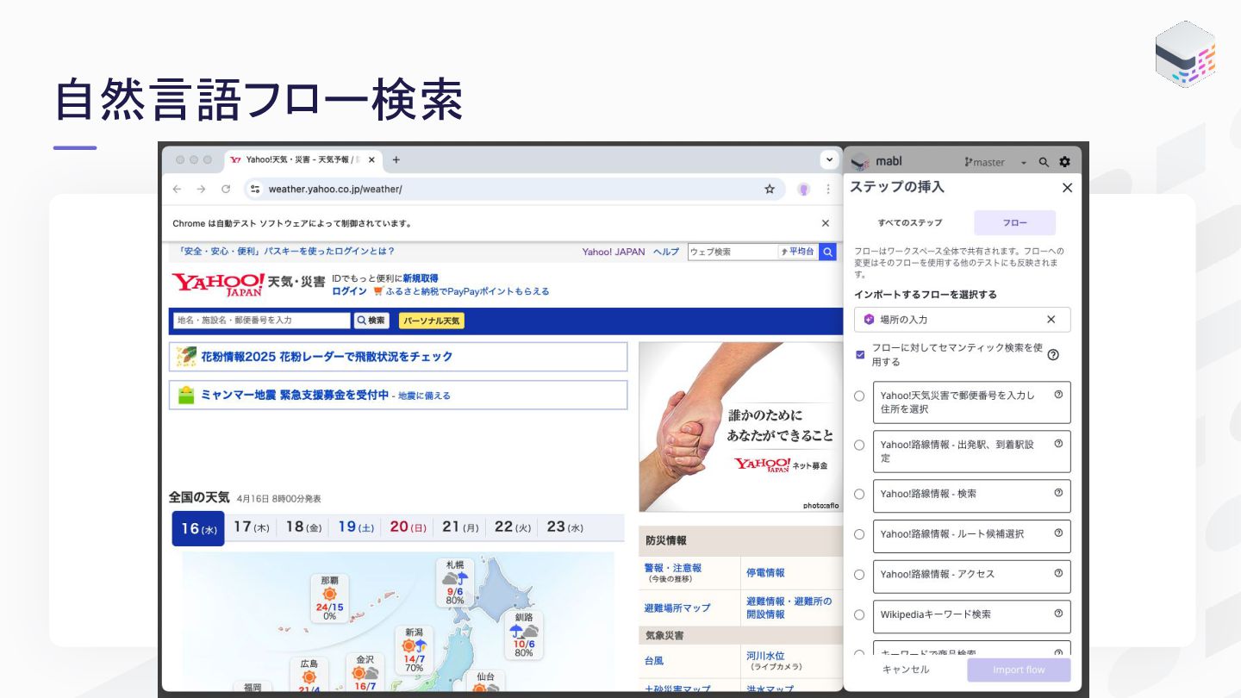1241x698 pixels.
Task: Click the Chrome address bar URL
Action: (335, 189)
